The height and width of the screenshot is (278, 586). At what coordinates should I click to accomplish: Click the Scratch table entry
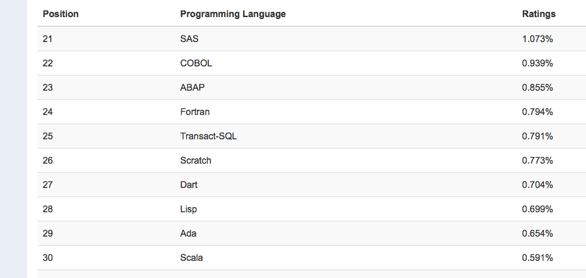click(196, 160)
